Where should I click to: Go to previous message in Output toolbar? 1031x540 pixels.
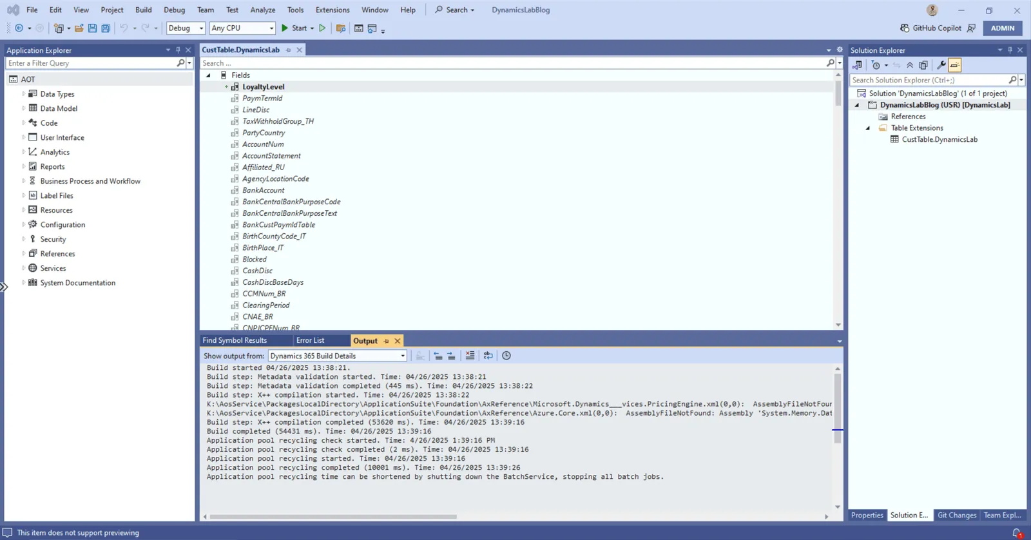coord(438,356)
